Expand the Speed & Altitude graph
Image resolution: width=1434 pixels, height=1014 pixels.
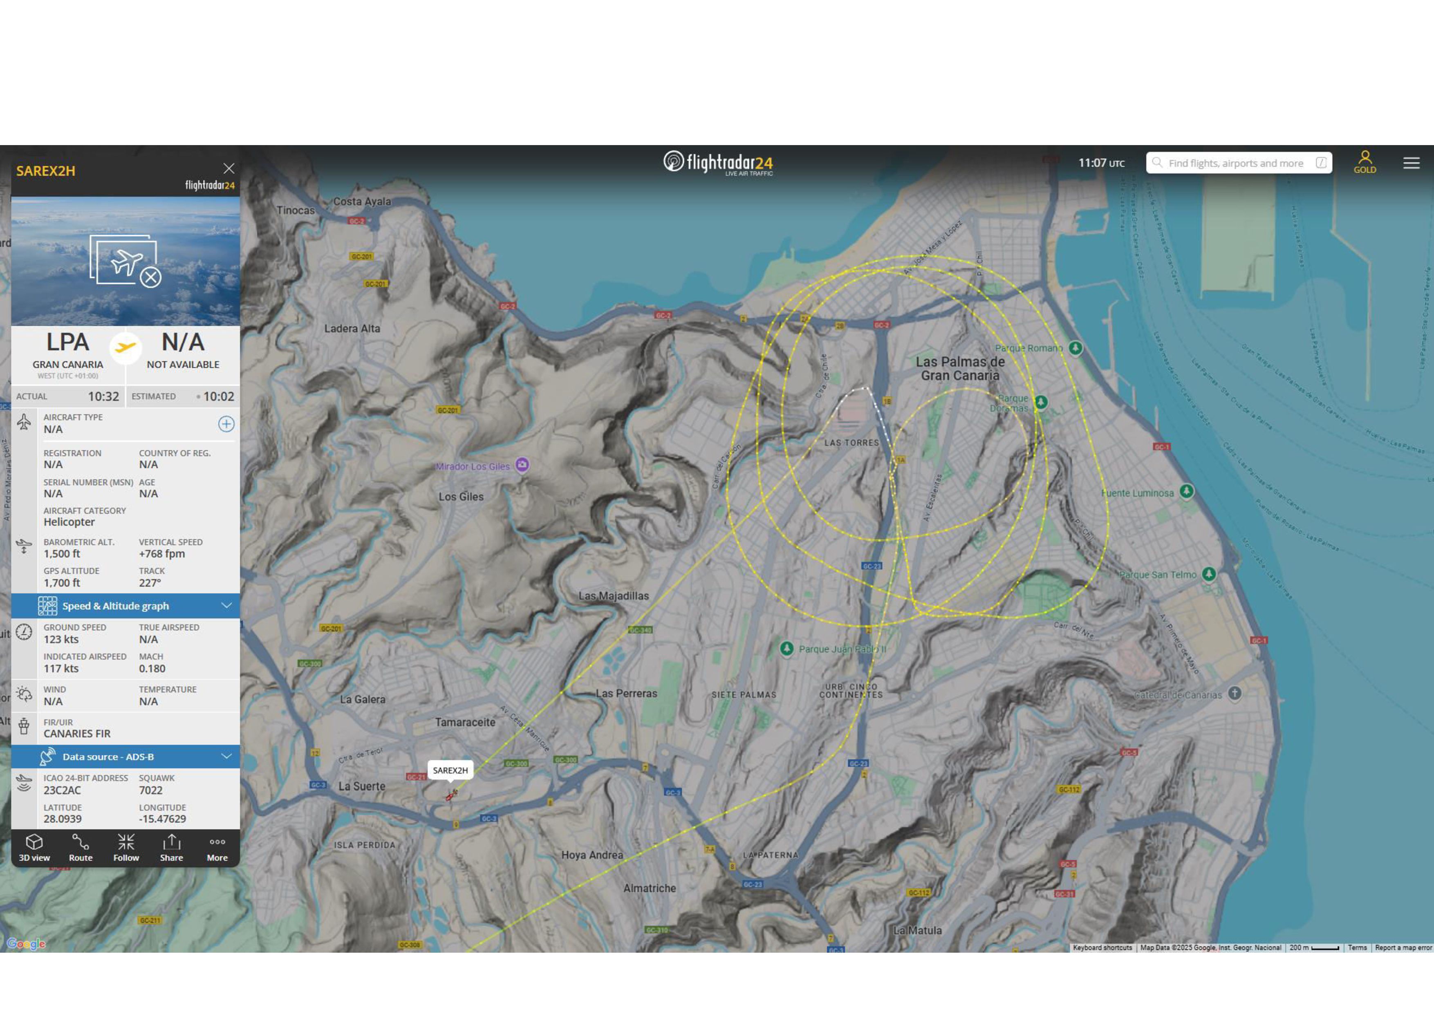[116, 606]
